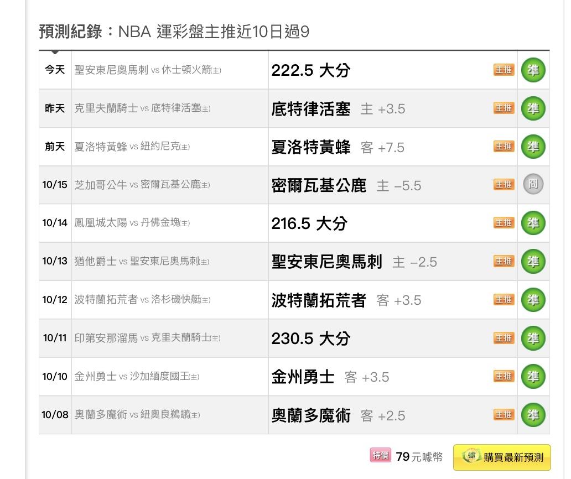Click the 波特蘭拓荒者 客 +3.5 prediction
Image resolution: width=571 pixels, height=479 pixels.
coord(346,300)
